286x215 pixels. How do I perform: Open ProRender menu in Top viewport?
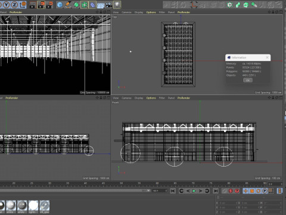pos(184,13)
